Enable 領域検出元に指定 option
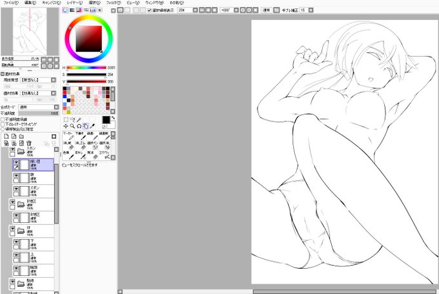This screenshot has height=294, width=439. [x=3, y=129]
